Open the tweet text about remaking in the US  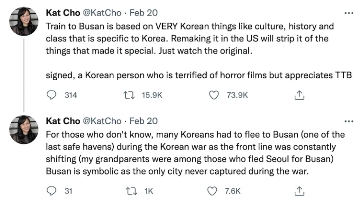tap(190, 38)
